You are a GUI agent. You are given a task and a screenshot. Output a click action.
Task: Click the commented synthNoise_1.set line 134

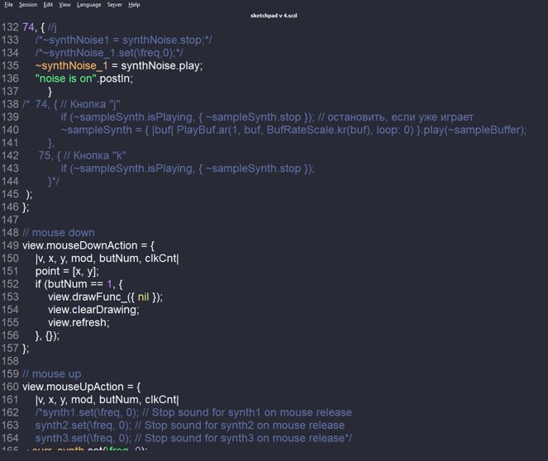pyautogui.click(x=109, y=53)
